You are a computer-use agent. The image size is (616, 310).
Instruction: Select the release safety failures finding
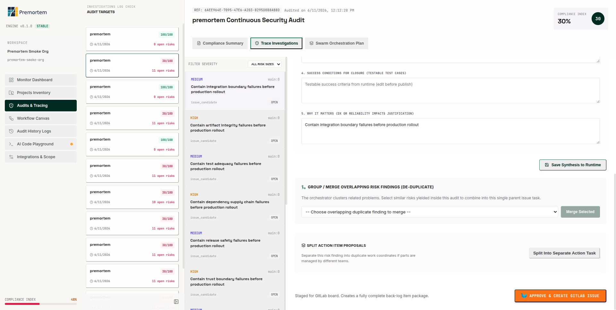tap(235, 245)
